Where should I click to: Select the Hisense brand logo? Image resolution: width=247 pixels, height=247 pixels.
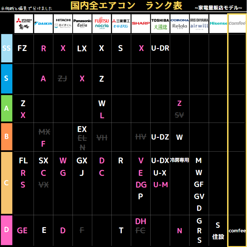point(218,24)
